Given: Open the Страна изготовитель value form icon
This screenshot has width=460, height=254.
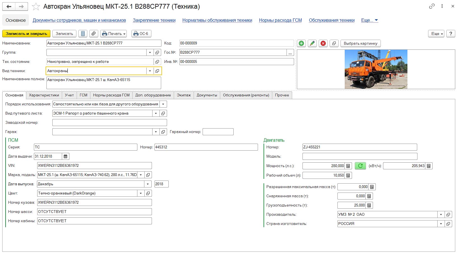Looking at the screenshot, I should (x=448, y=224).
